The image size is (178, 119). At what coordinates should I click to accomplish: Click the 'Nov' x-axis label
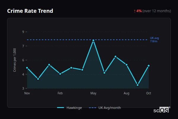click(27, 93)
